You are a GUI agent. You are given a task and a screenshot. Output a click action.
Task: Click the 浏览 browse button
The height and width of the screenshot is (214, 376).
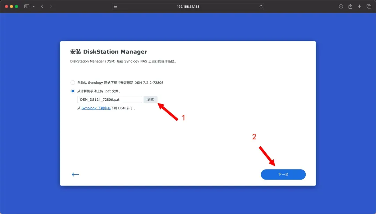[151, 100]
